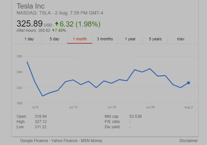Image resolution: width=207 pixels, height=145 pixels.
Task: Click the small after-hours green arrow
Action: (53, 31)
